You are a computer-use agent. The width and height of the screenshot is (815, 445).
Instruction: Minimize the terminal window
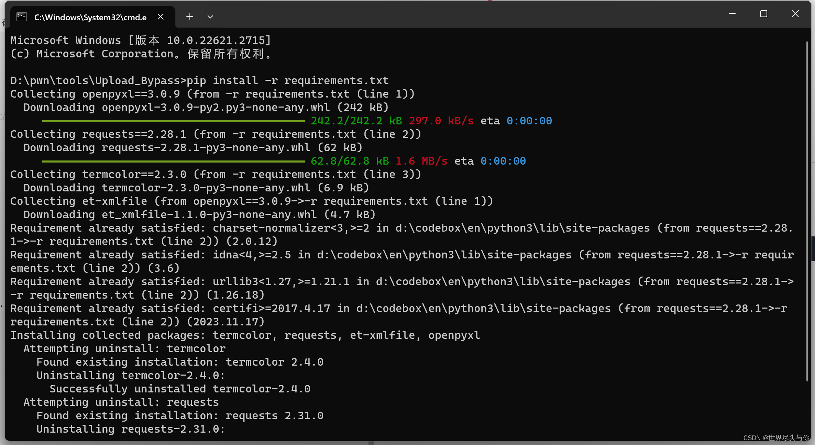(732, 14)
